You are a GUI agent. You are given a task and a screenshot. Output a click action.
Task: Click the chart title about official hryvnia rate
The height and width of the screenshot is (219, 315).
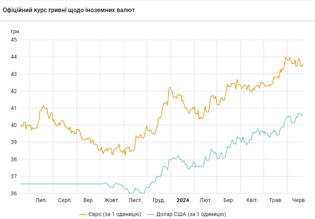69,10
